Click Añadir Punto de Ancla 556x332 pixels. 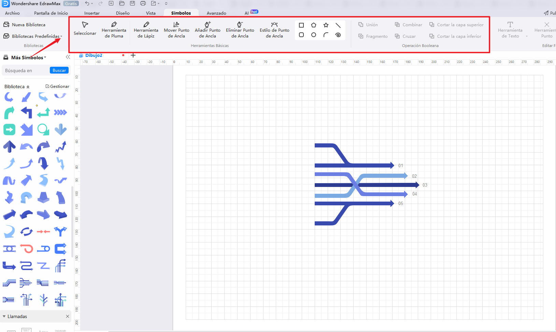click(x=207, y=29)
